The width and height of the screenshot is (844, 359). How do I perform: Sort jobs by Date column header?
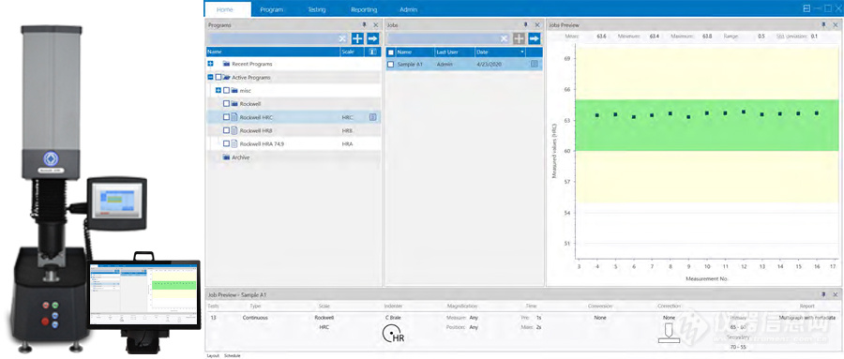point(500,52)
